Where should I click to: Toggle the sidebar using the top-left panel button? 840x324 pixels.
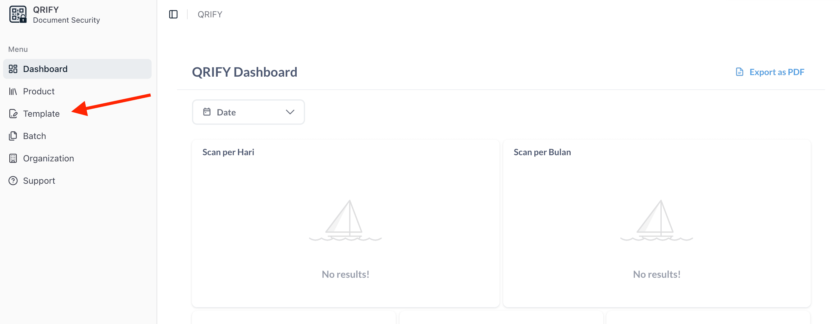click(x=173, y=14)
